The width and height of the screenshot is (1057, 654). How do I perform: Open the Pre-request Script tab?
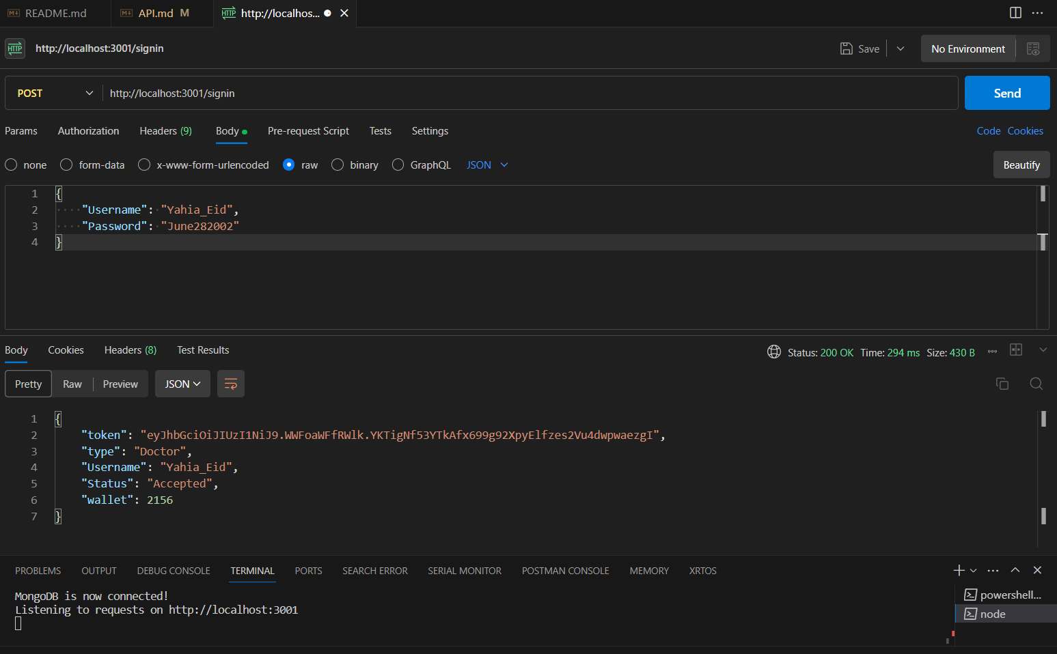[308, 130]
